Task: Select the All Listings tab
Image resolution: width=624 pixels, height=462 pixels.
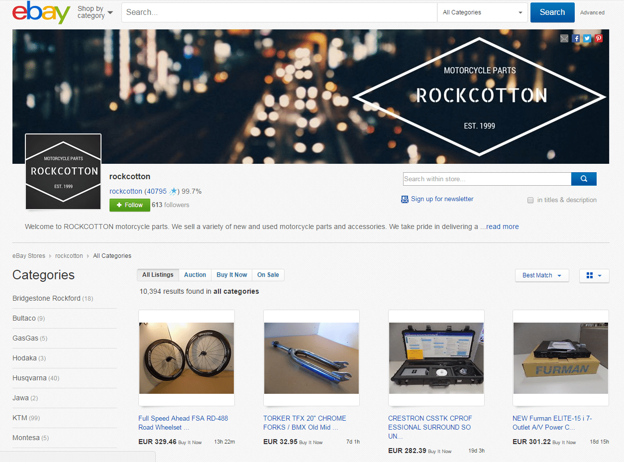Action: (x=158, y=275)
